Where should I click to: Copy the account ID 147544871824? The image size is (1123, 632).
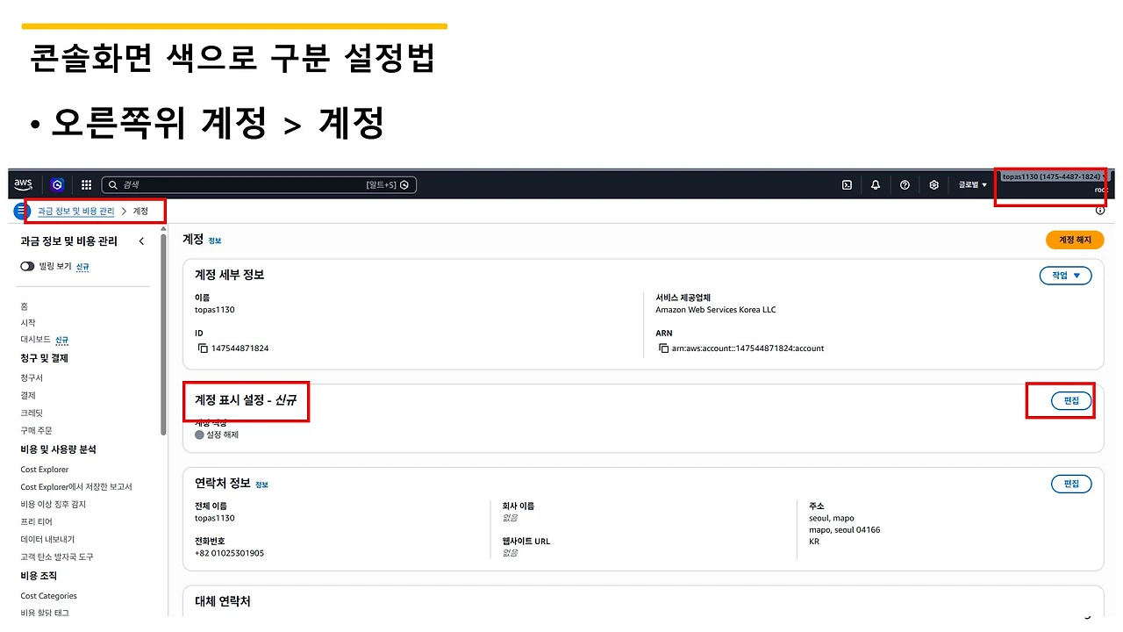tap(201, 348)
